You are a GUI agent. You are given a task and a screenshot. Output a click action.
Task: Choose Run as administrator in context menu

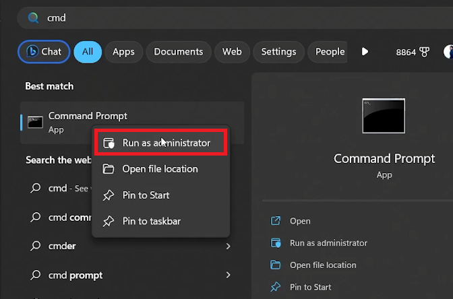coord(160,143)
